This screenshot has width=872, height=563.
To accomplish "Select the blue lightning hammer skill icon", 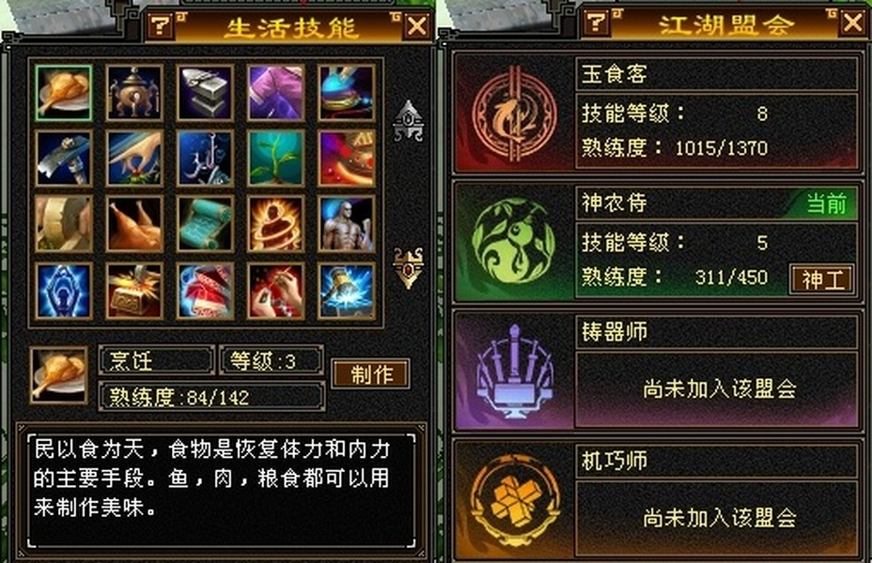I will point(347,290).
